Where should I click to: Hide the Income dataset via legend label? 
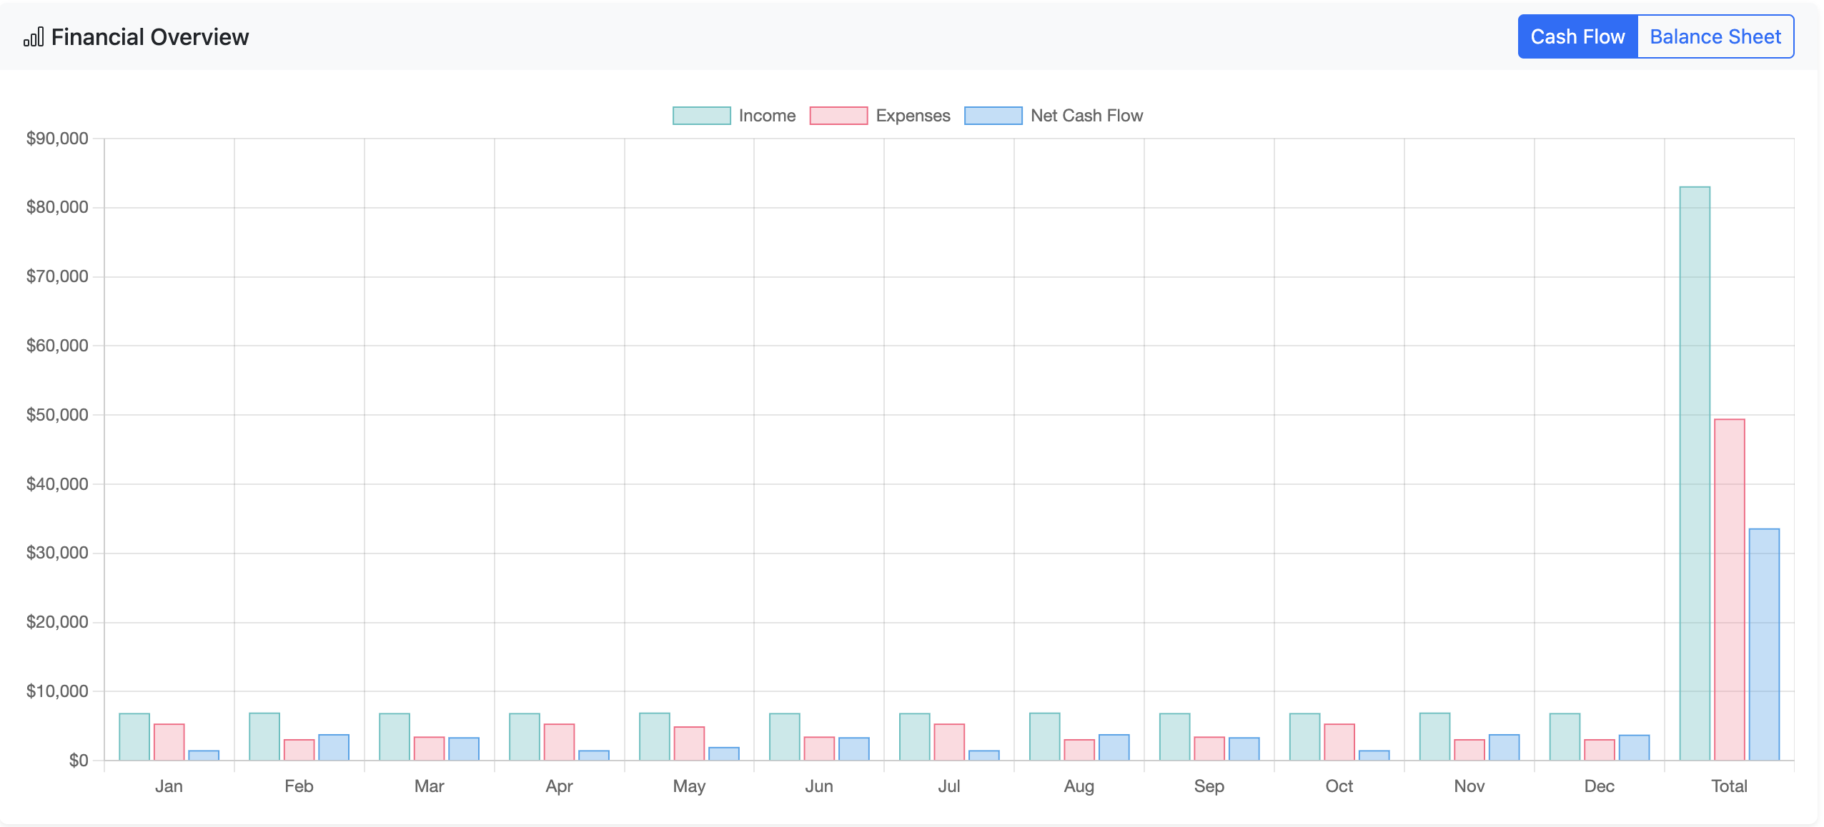(x=767, y=116)
